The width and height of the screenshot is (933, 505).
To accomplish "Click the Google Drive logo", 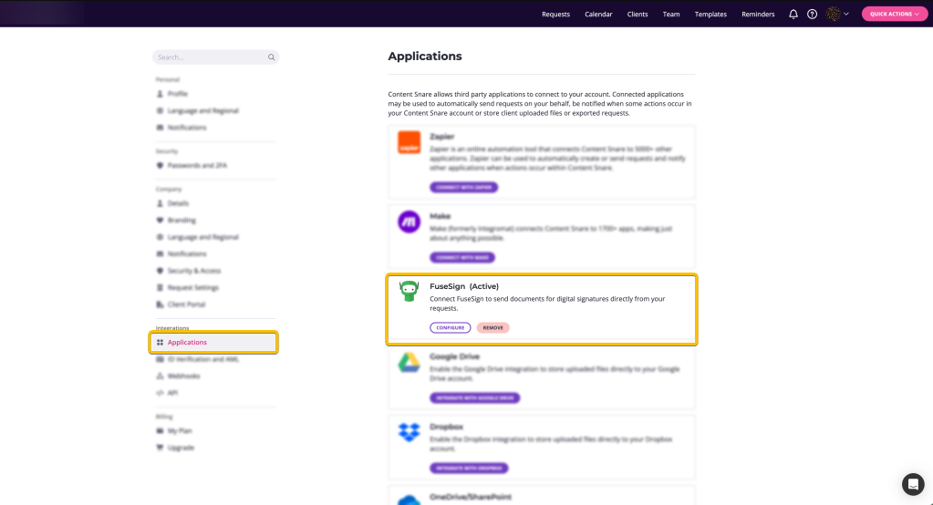I will point(409,362).
